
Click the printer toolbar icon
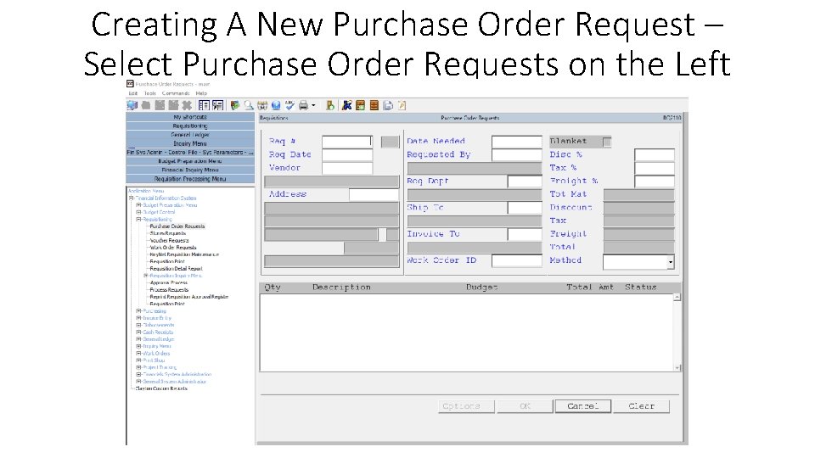pos(304,105)
